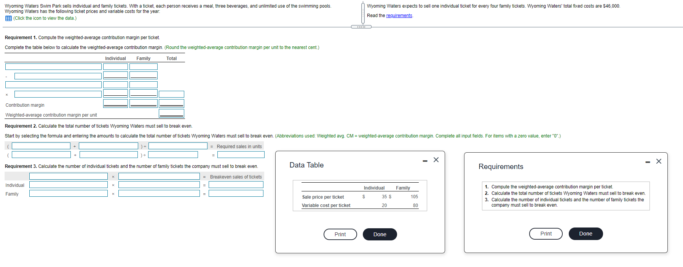Click Done in the Requirements dialog
Screen dimensions: 683x267
click(586, 234)
